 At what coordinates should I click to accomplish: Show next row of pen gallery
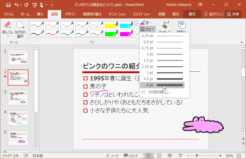(x=136, y=29)
